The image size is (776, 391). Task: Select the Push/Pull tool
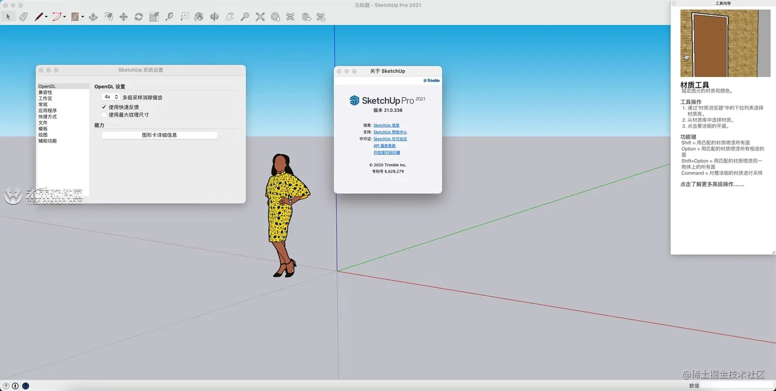93,17
